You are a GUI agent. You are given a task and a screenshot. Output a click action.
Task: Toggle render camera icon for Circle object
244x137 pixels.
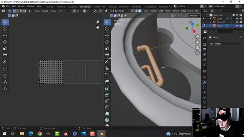click(241, 19)
